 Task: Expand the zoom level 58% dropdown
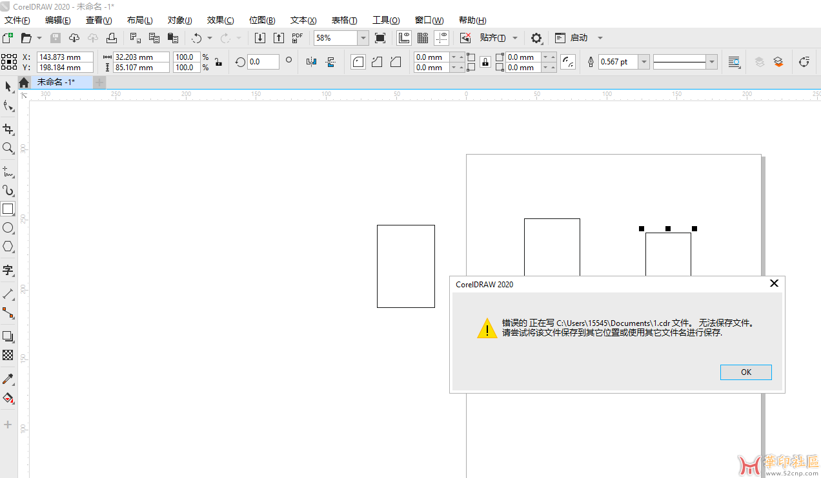click(363, 38)
